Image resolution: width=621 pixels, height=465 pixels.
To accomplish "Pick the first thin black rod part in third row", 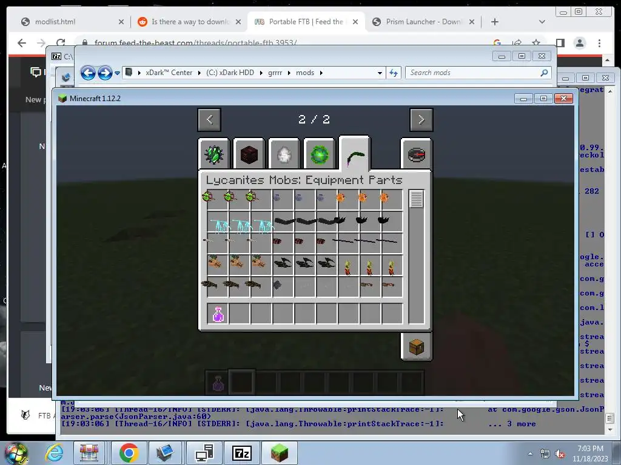I will [343, 240].
